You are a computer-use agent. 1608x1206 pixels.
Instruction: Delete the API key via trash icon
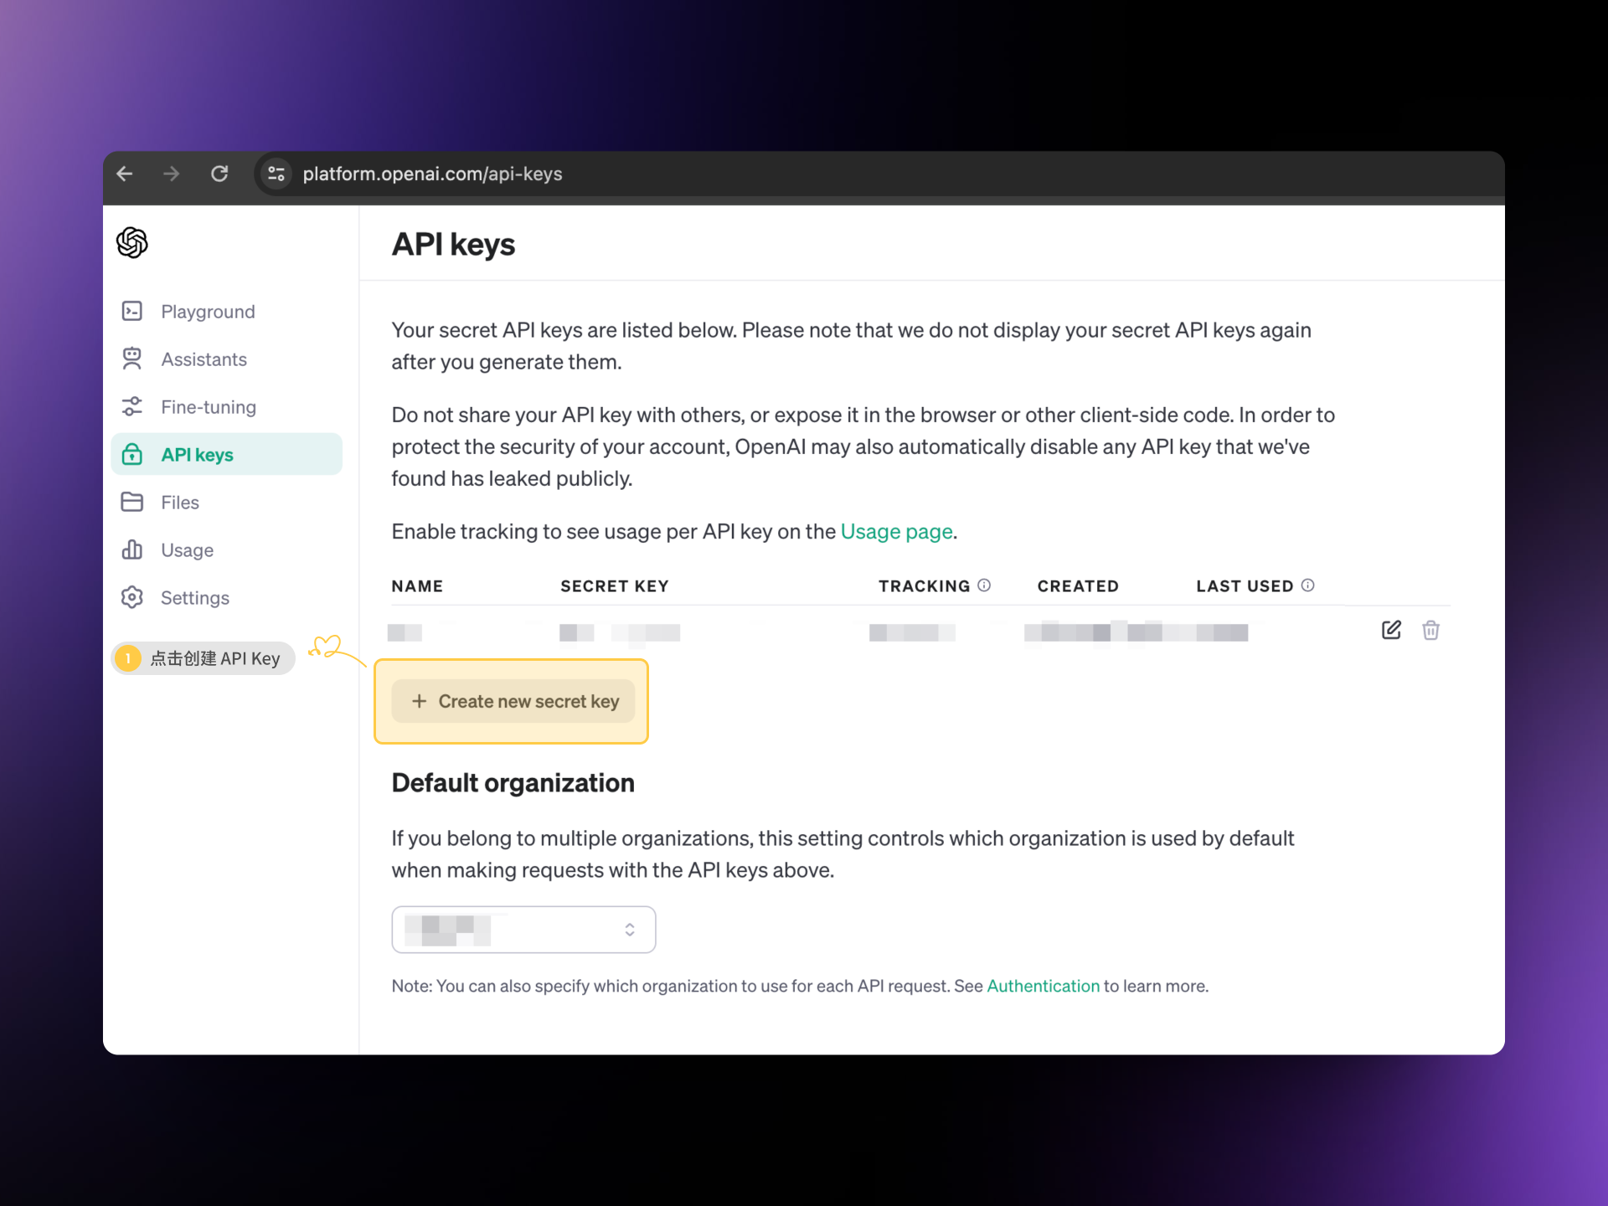[1430, 631]
